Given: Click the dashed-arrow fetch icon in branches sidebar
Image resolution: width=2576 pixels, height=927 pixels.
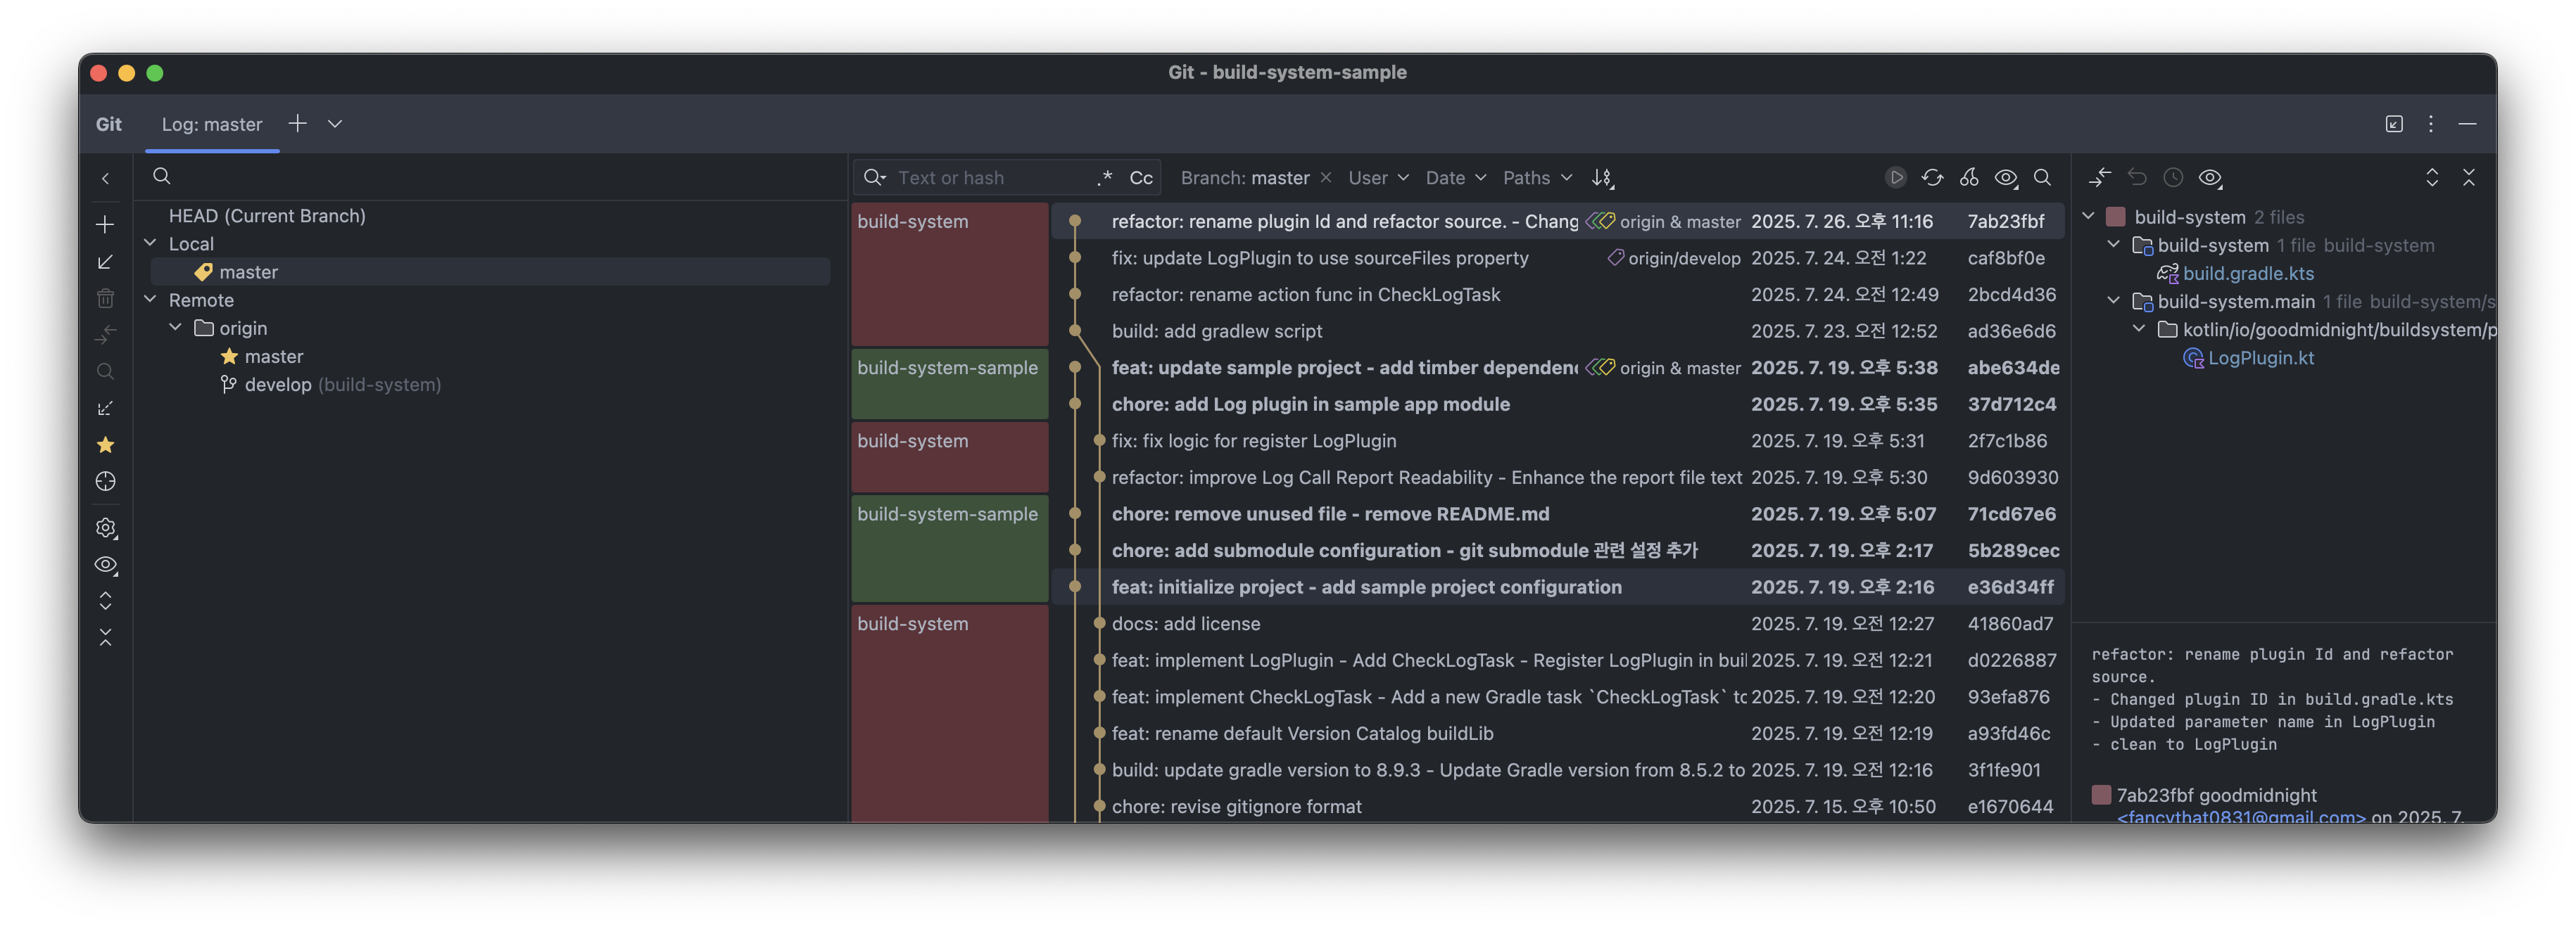Looking at the screenshot, I should [x=105, y=409].
